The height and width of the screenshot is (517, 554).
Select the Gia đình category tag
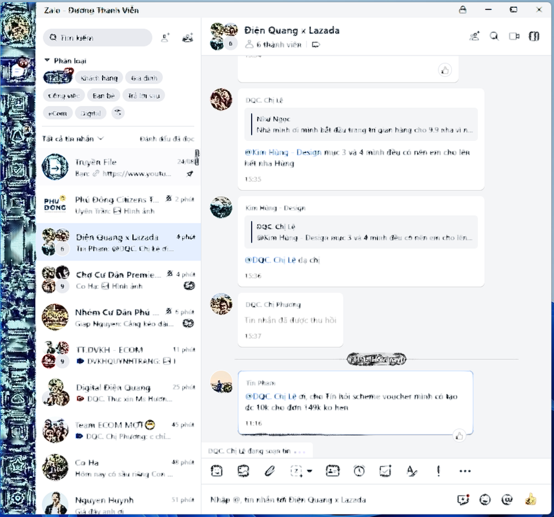click(144, 78)
